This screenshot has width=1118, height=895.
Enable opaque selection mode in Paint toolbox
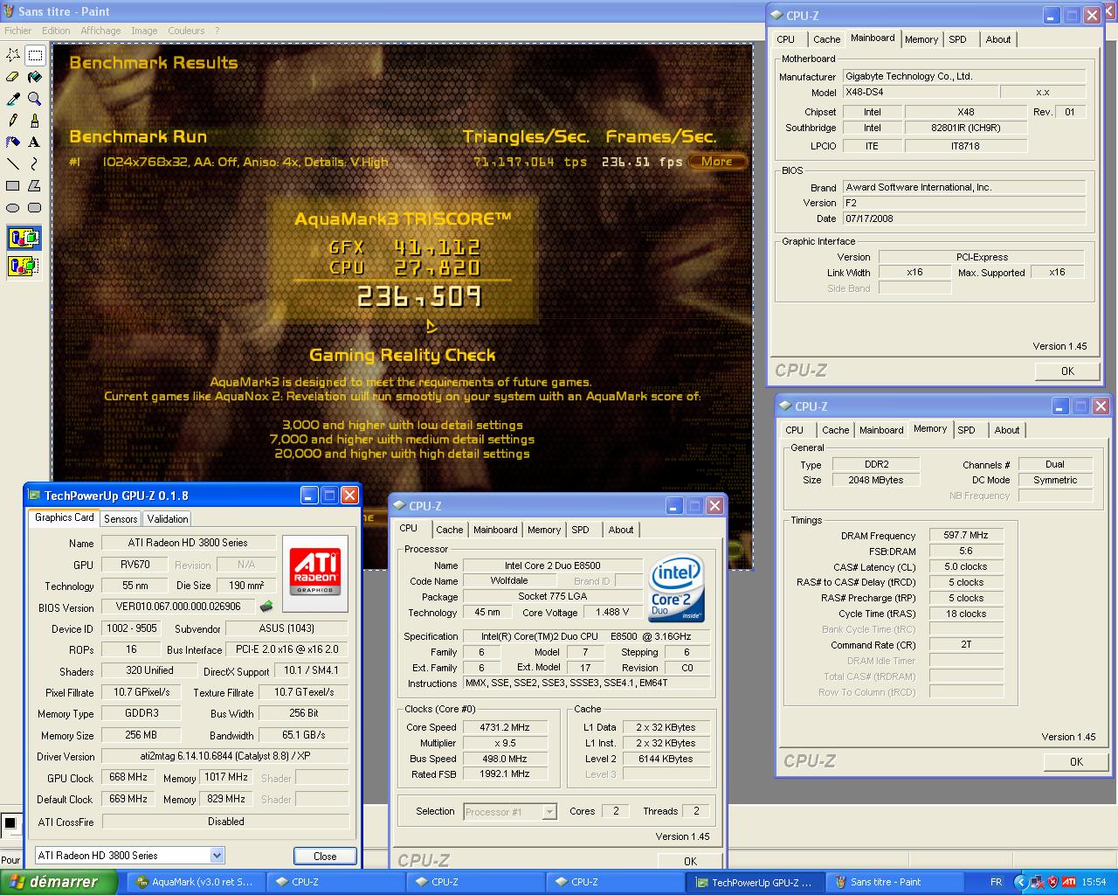pos(24,238)
